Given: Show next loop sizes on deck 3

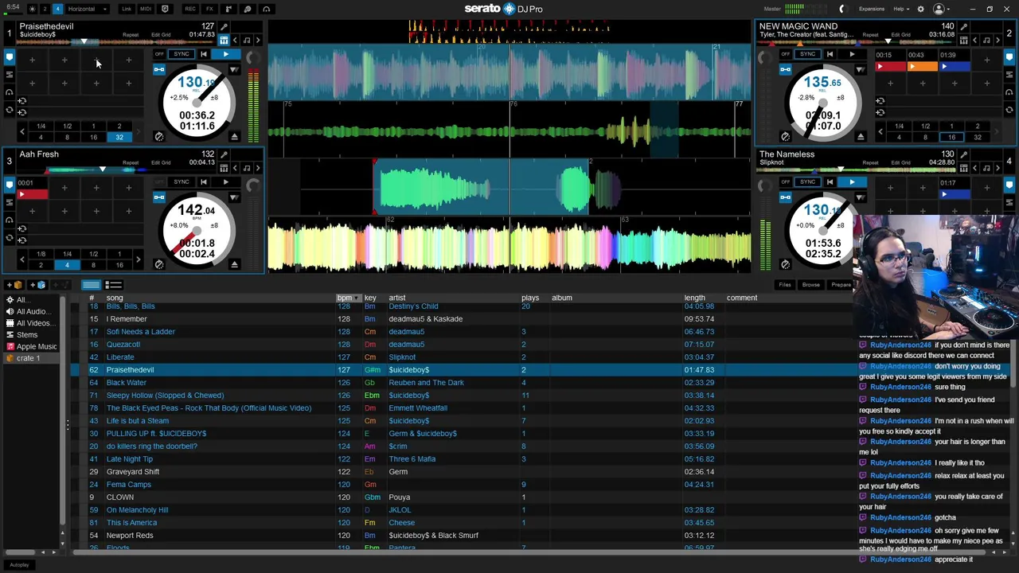Looking at the screenshot, I should [x=138, y=259].
